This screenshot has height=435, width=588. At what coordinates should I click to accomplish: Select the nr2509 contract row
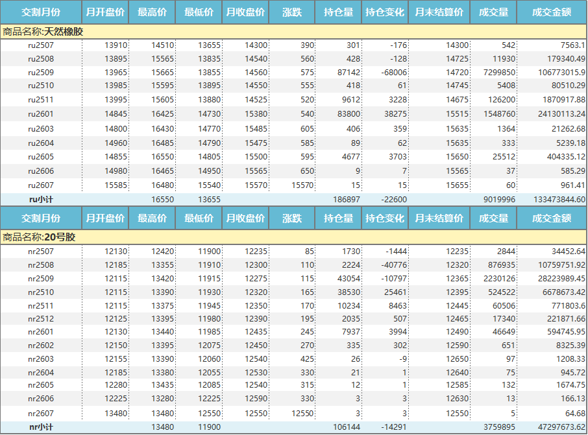(41, 279)
